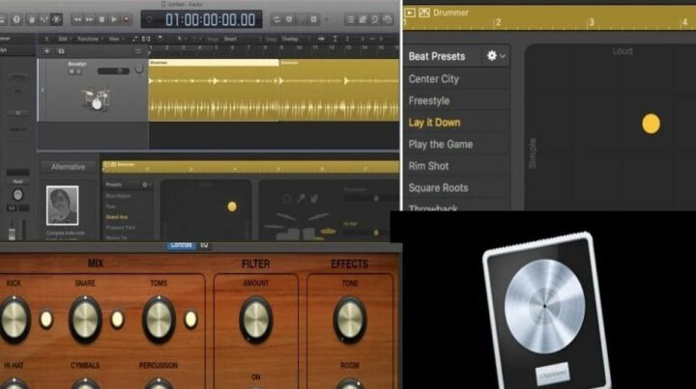This screenshot has width=696, height=389.
Task: Click the Rewind transport button
Action: click(77, 19)
